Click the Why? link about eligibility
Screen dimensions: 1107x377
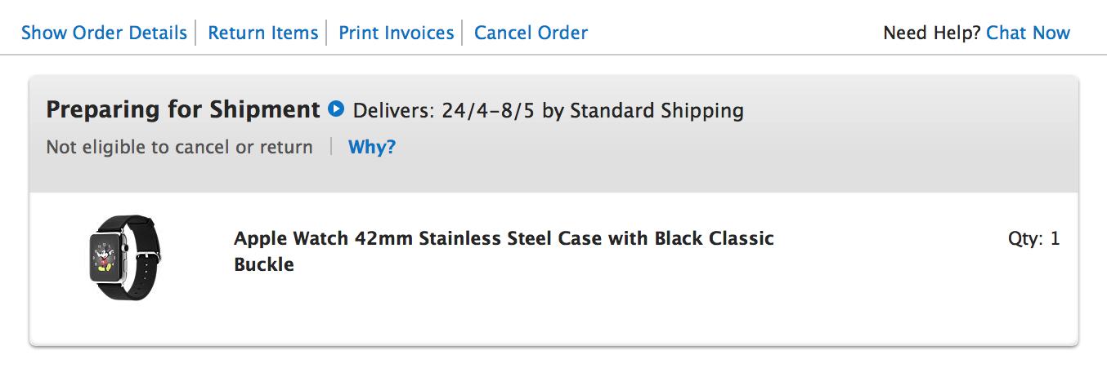tap(372, 147)
